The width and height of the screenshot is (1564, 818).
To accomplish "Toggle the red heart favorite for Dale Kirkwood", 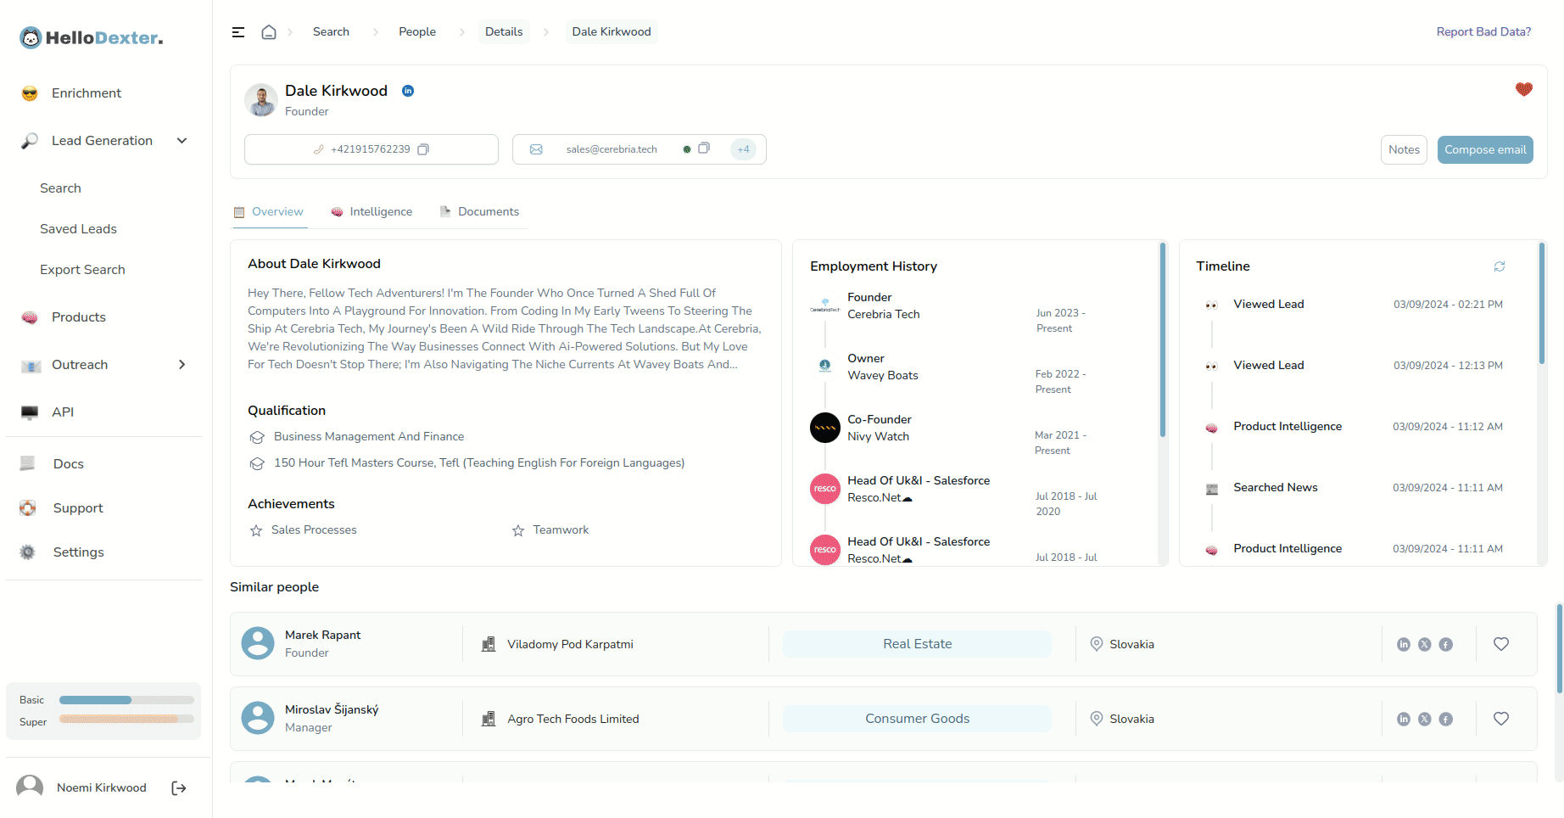I will [1524, 89].
